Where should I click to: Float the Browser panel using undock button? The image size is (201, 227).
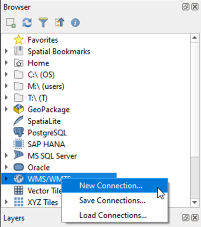pyautogui.click(x=186, y=7)
